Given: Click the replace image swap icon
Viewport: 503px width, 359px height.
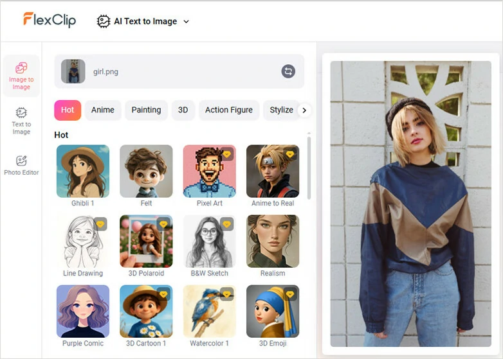Looking at the screenshot, I should pos(288,71).
